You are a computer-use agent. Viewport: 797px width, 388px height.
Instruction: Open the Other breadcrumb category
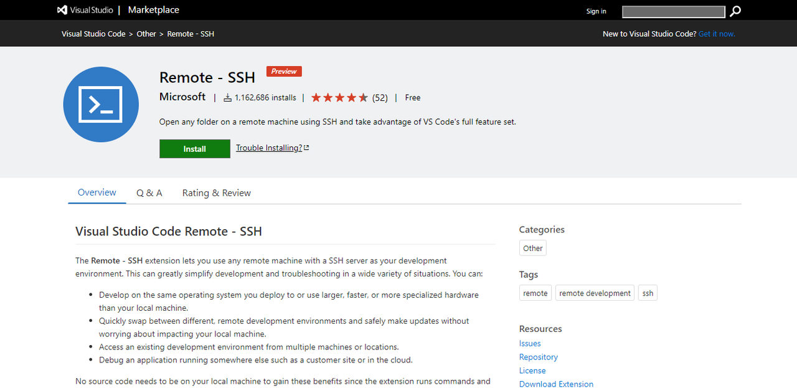tap(146, 34)
